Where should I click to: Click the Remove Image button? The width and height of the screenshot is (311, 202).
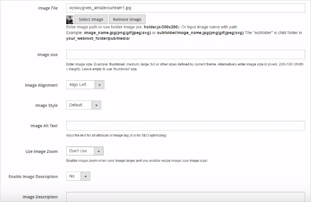pos(127,19)
